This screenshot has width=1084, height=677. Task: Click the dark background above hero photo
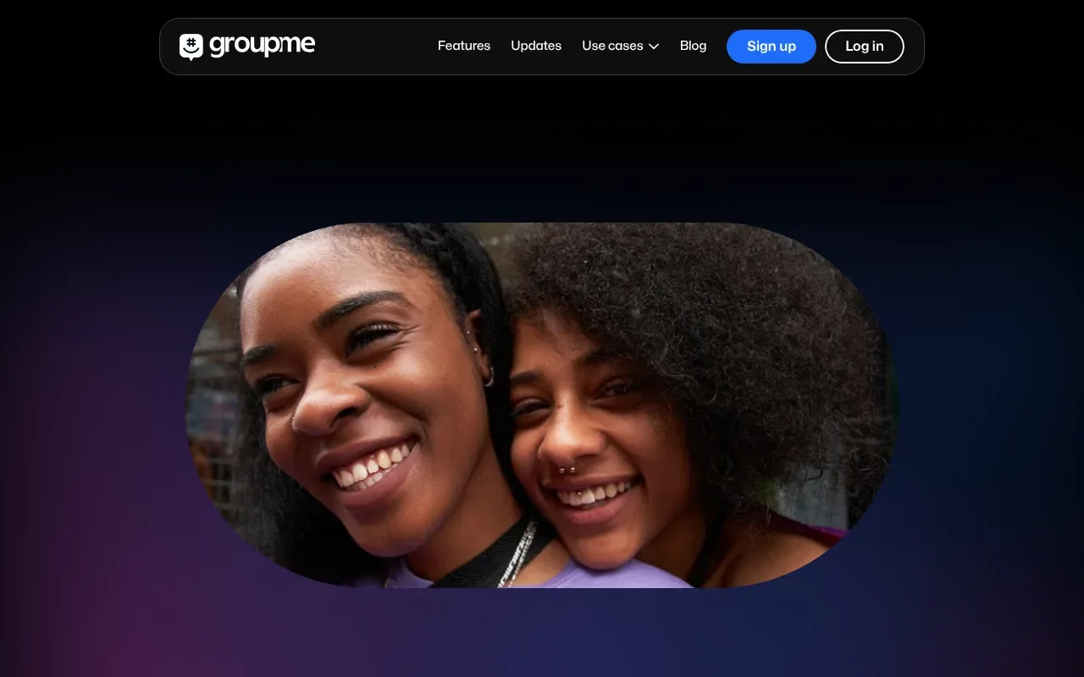tap(542, 152)
